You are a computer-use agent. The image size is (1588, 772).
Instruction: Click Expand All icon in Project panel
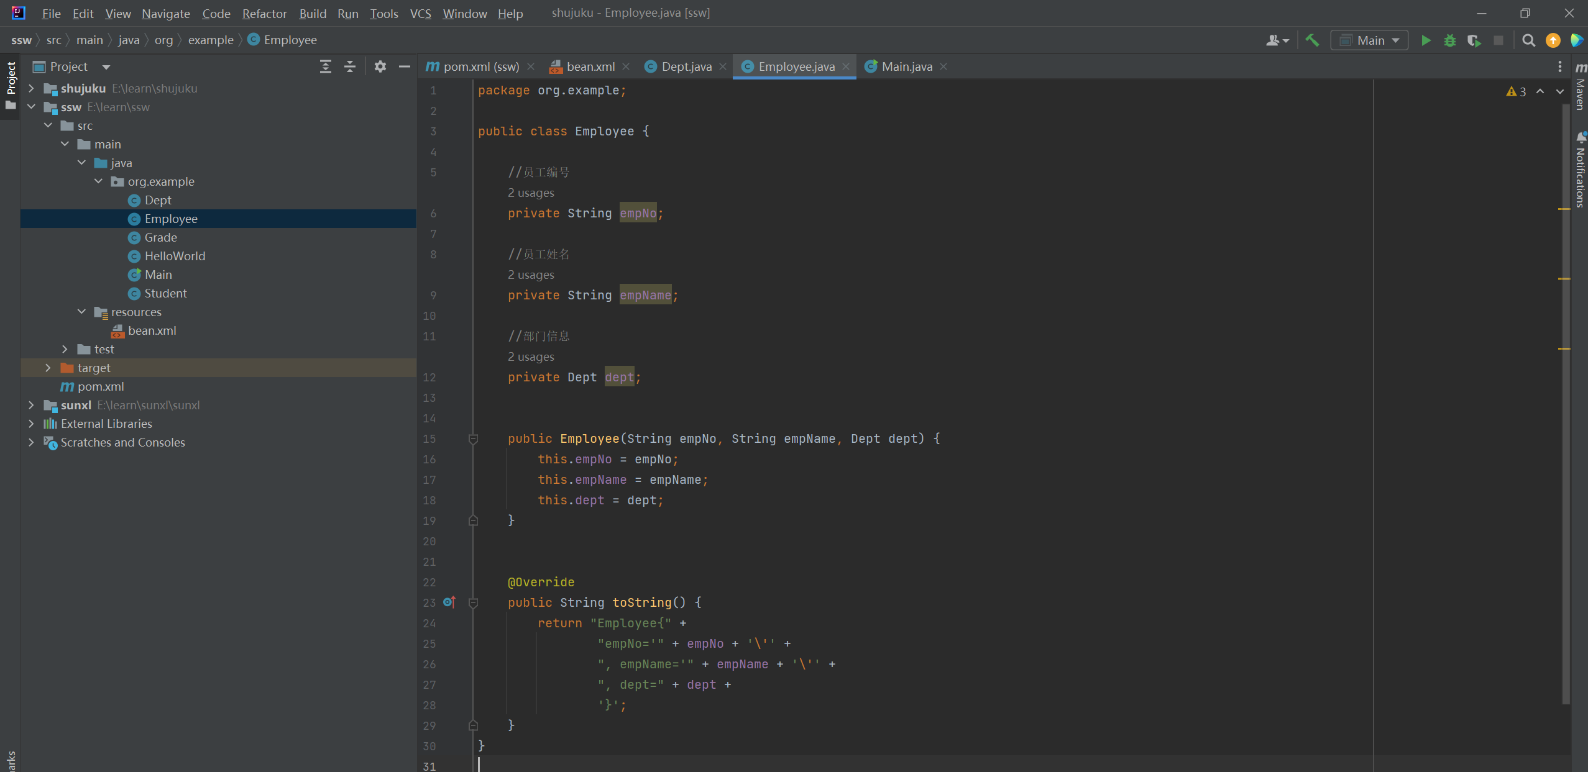[x=325, y=66]
